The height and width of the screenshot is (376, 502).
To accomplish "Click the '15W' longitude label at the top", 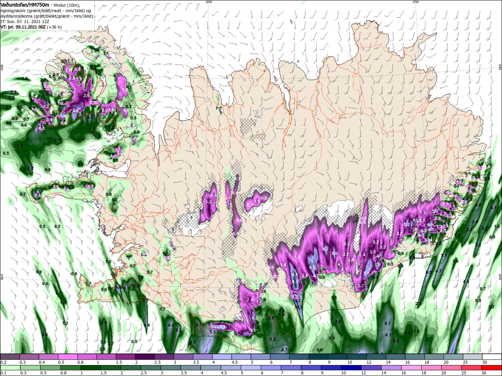I will 415,2.
